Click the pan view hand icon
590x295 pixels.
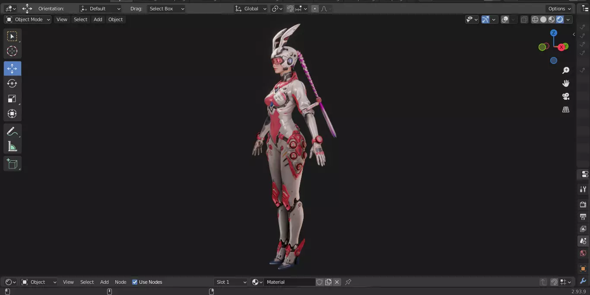[x=566, y=83]
